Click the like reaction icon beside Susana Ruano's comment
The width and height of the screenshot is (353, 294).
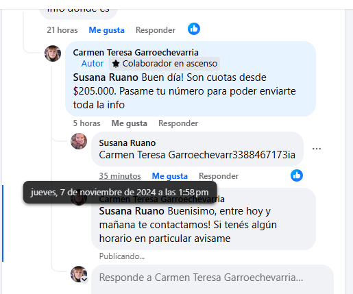click(297, 175)
